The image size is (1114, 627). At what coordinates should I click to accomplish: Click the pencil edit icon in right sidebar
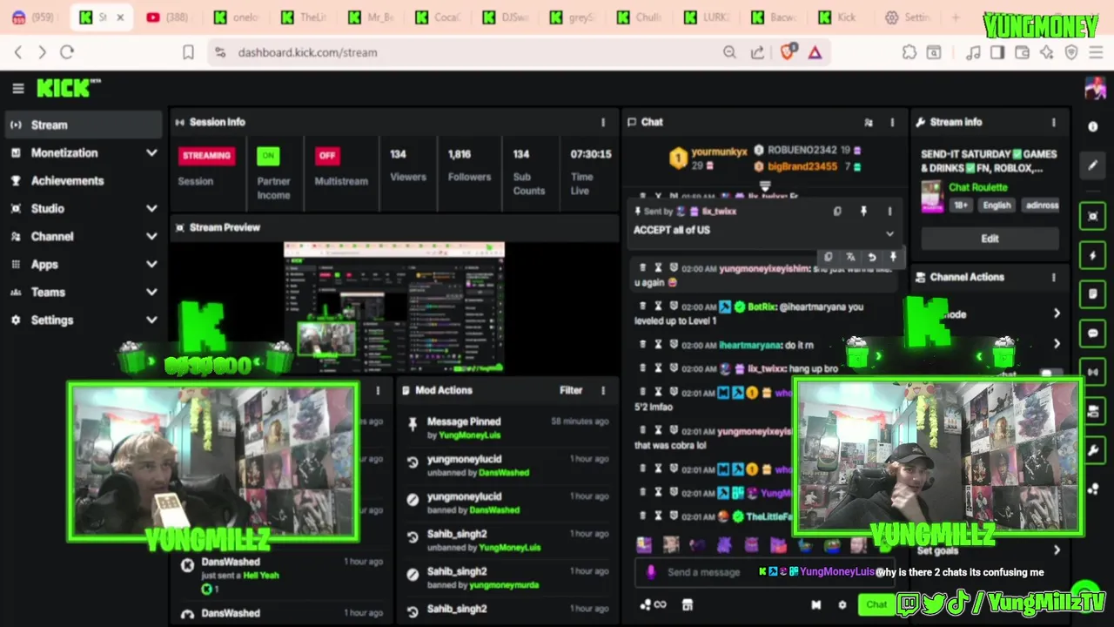[1093, 165]
